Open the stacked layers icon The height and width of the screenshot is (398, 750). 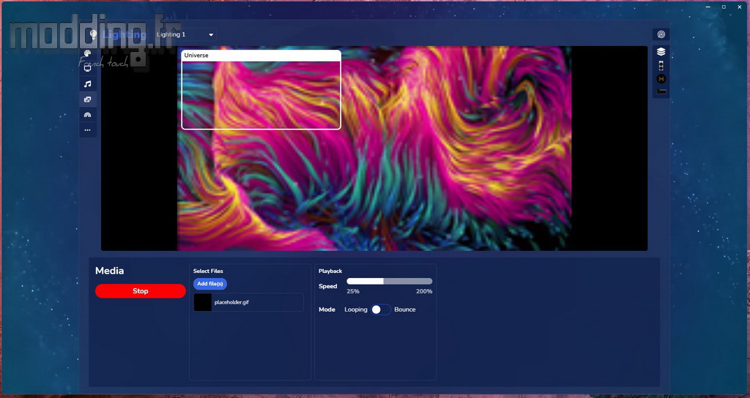661,52
